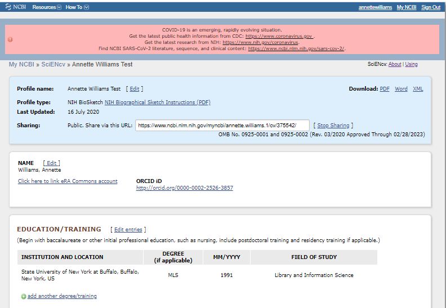Click Stop Sharing
Screen dimensions: 446x308
click(x=333, y=126)
